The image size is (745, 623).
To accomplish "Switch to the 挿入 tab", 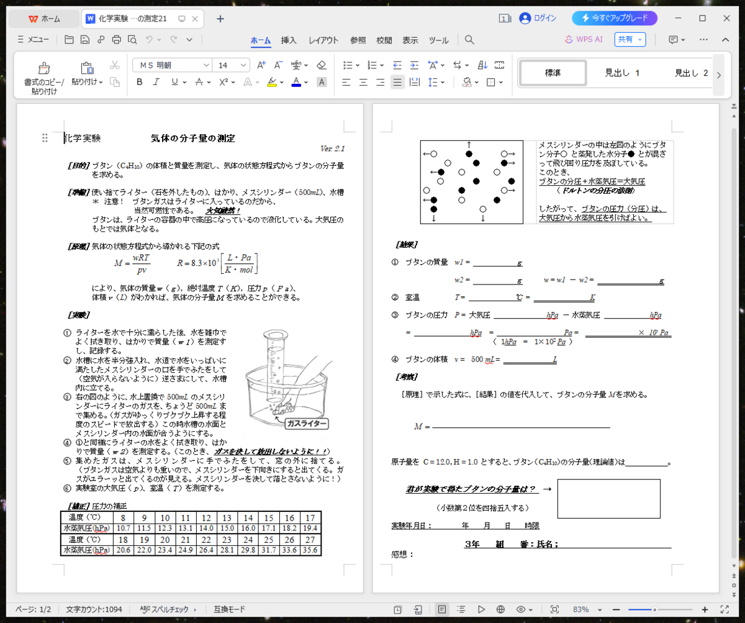I will pyautogui.click(x=289, y=40).
